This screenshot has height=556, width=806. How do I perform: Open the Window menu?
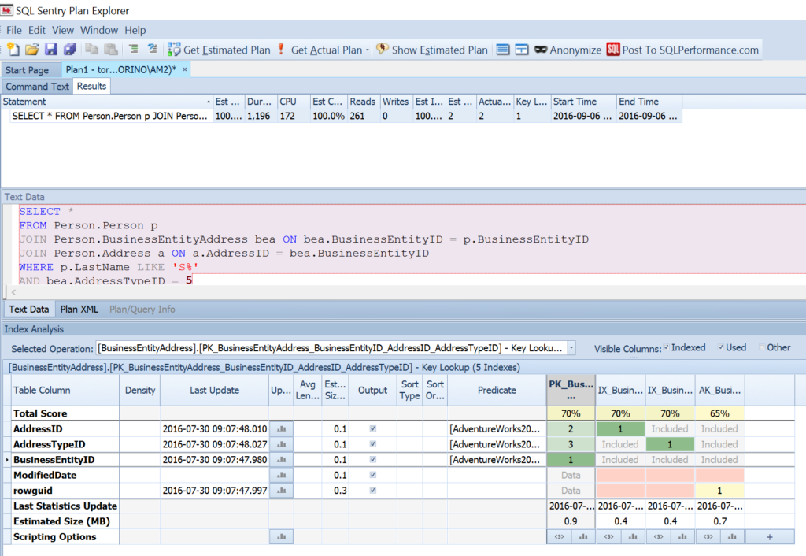click(x=99, y=31)
